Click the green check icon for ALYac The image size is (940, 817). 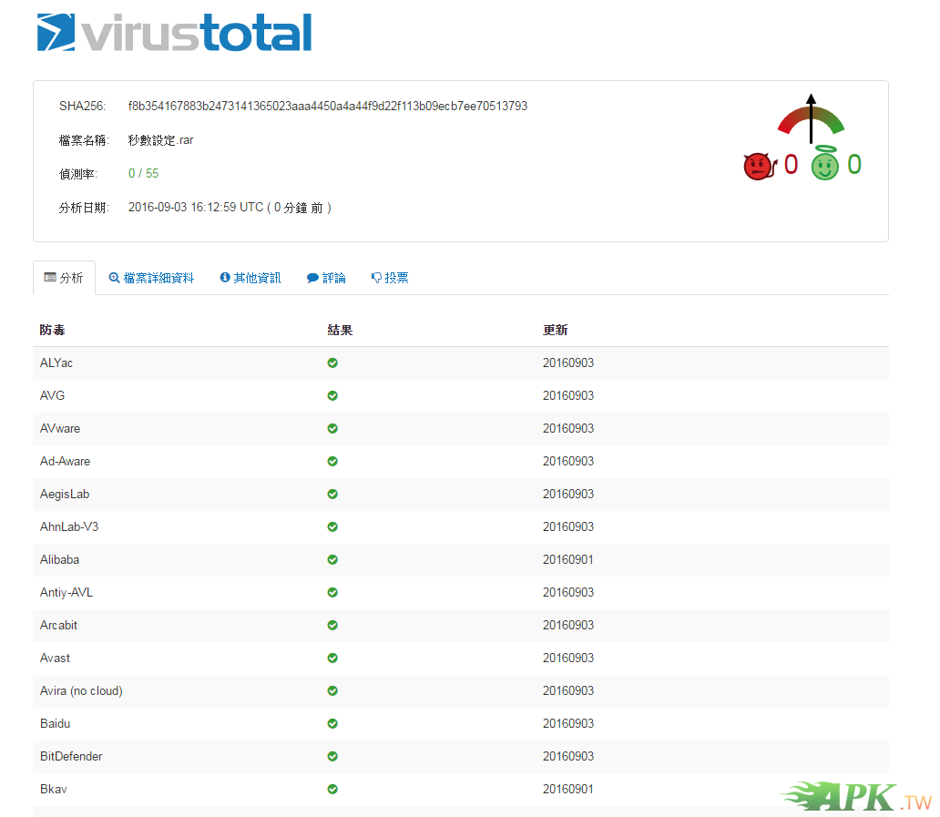click(332, 363)
